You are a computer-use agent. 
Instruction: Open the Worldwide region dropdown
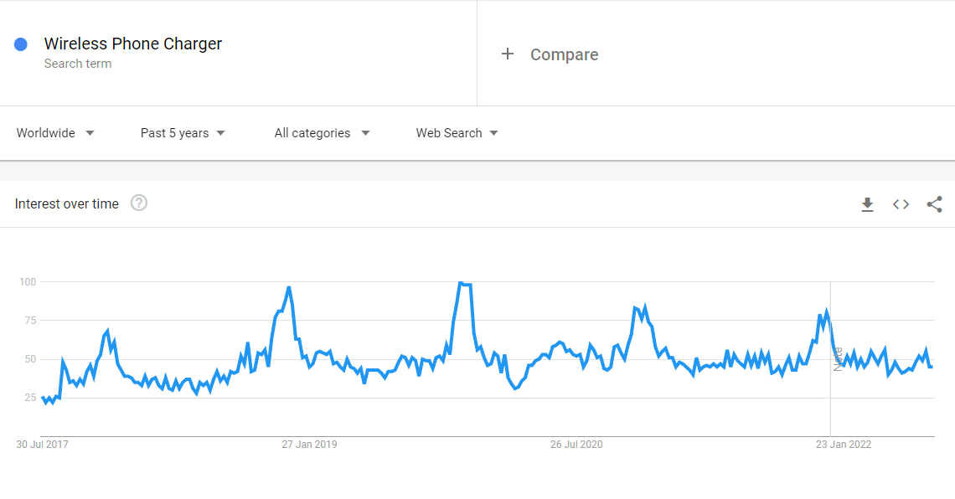point(55,132)
